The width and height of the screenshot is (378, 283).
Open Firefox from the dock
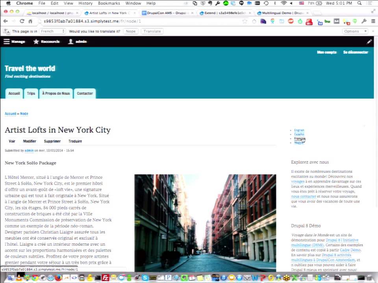(58, 278)
